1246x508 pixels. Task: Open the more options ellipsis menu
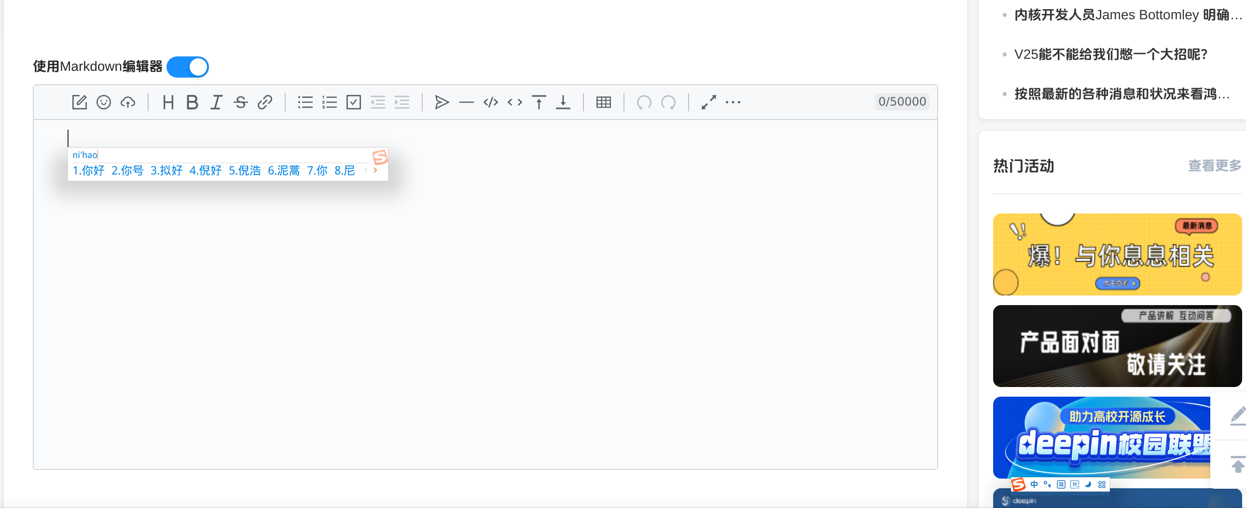[733, 102]
